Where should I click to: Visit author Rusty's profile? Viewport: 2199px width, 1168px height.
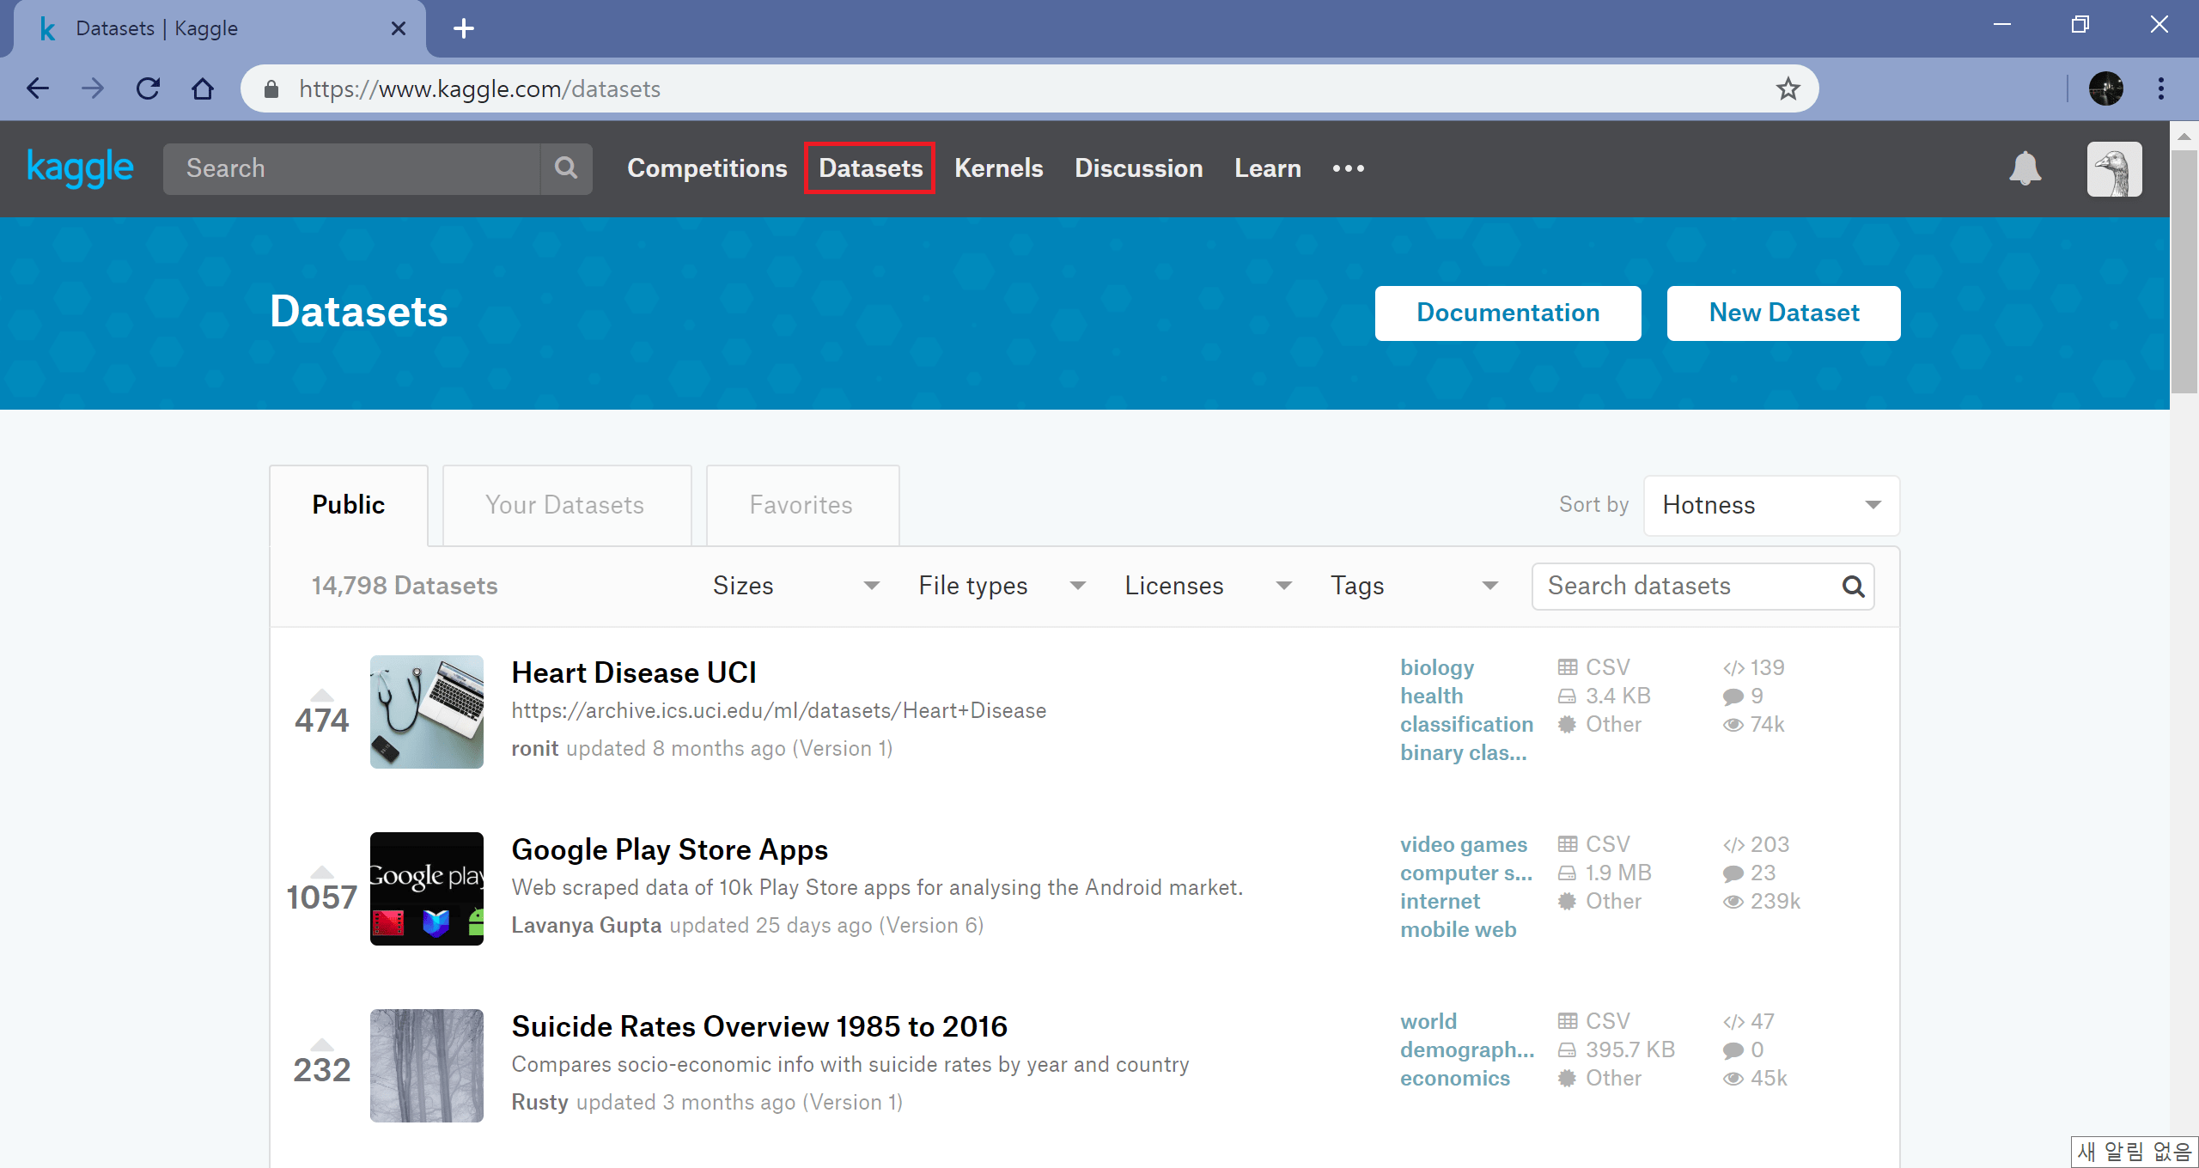539,1103
